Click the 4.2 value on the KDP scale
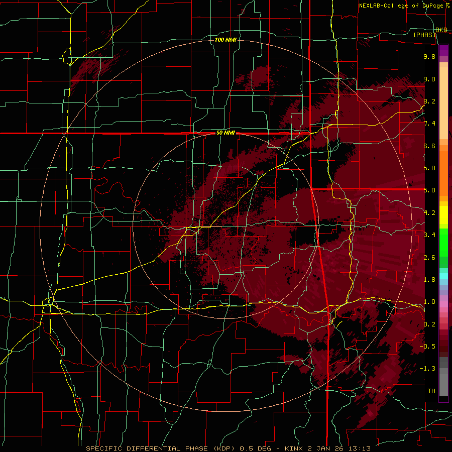452x452 pixels. click(429, 213)
